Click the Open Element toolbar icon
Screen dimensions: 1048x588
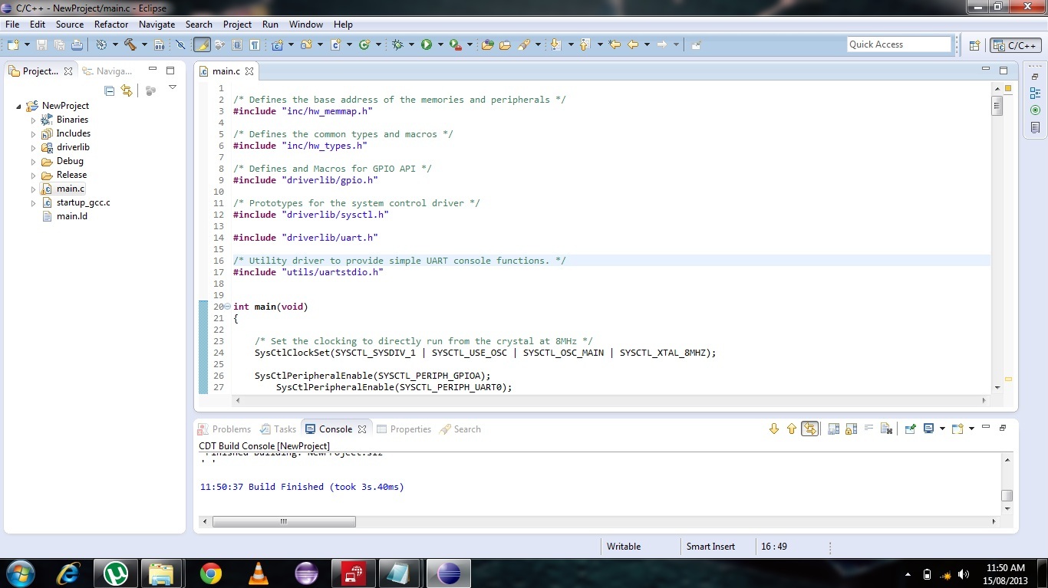(487, 45)
